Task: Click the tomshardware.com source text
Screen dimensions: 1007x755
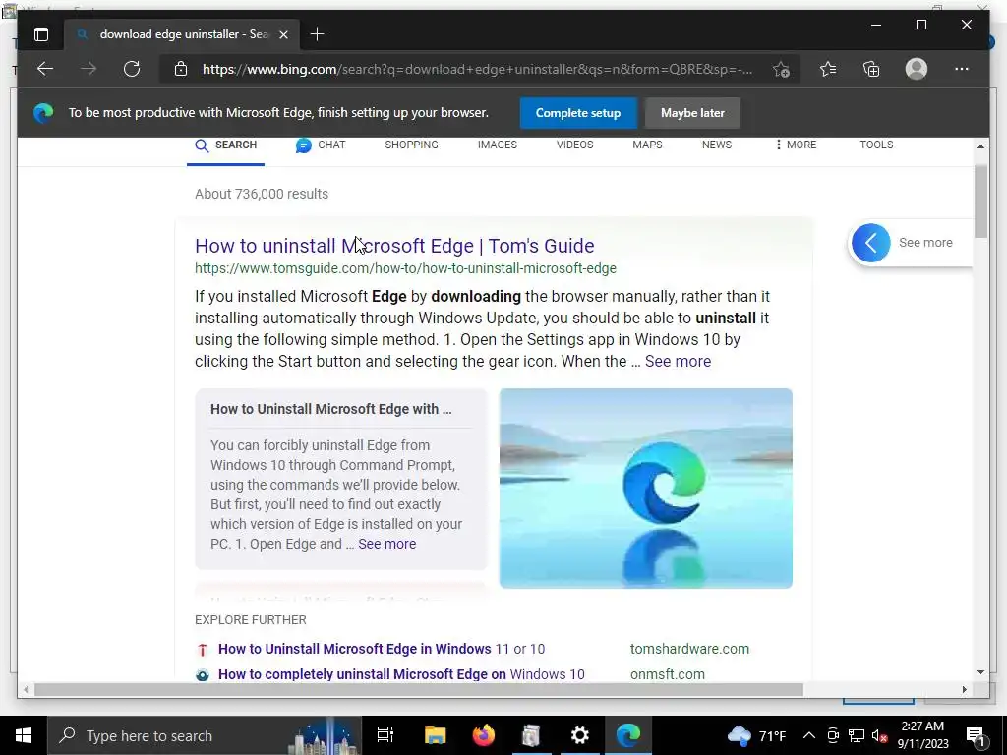Action: tap(689, 649)
